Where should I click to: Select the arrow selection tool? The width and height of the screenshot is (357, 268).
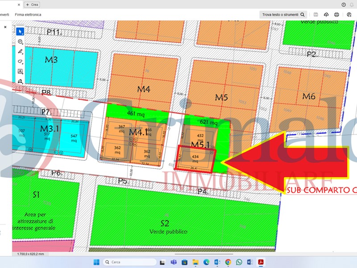click(20, 31)
